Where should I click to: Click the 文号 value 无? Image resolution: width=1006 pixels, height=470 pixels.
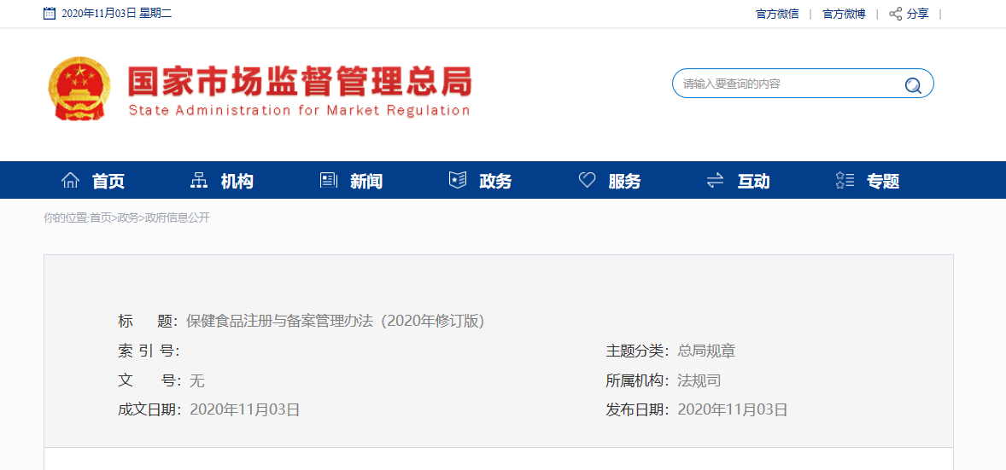[x=197, y=380]
